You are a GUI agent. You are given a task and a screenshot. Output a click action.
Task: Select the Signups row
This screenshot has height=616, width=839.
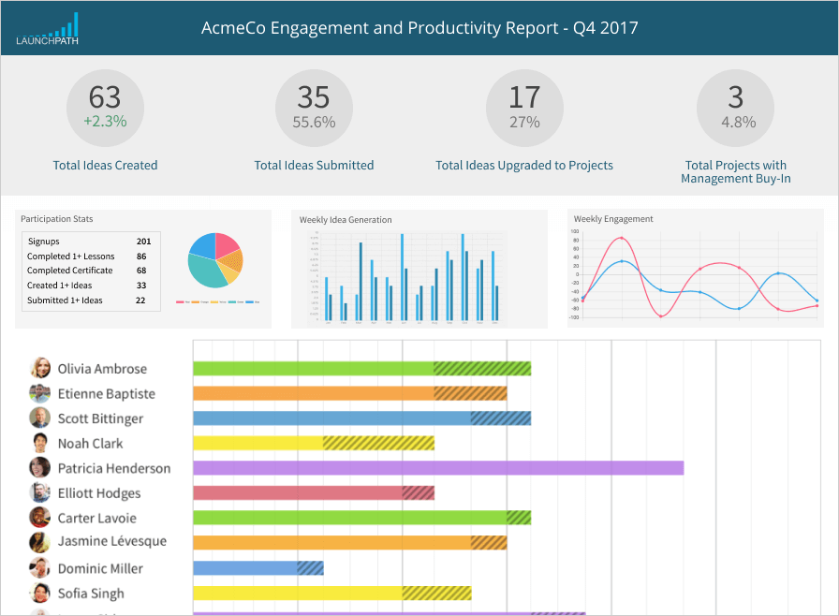pos(91,242)
